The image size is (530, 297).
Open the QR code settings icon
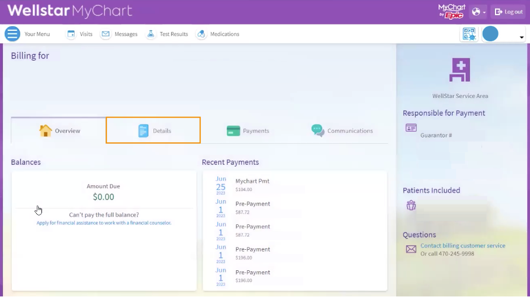click(x=469, y=34)
